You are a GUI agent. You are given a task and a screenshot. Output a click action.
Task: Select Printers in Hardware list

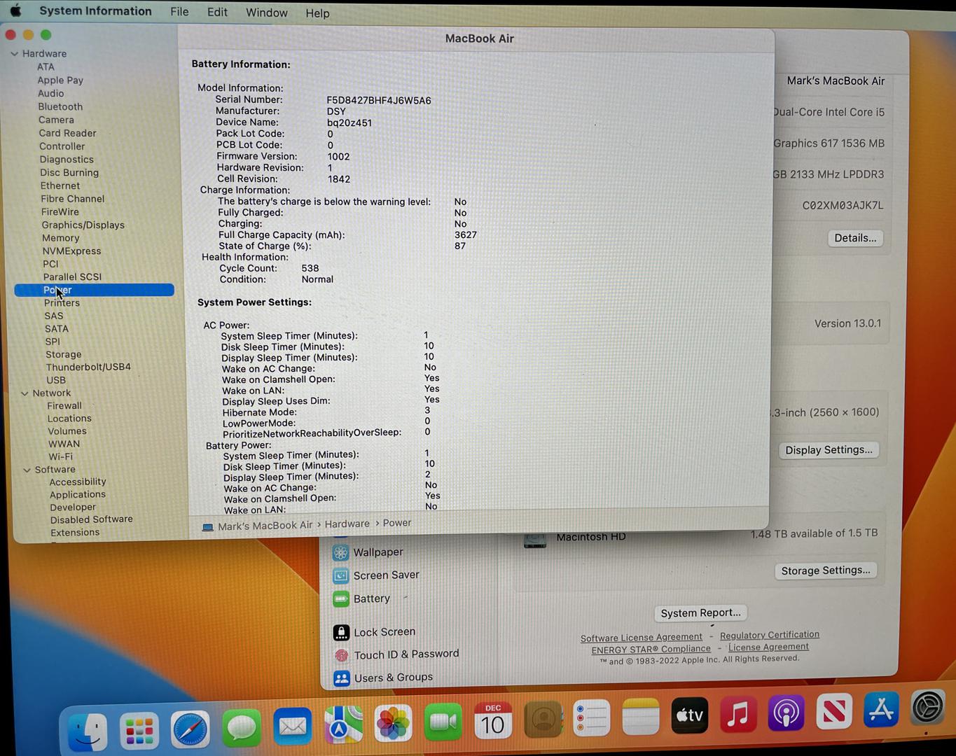click(x=62, y=302)
